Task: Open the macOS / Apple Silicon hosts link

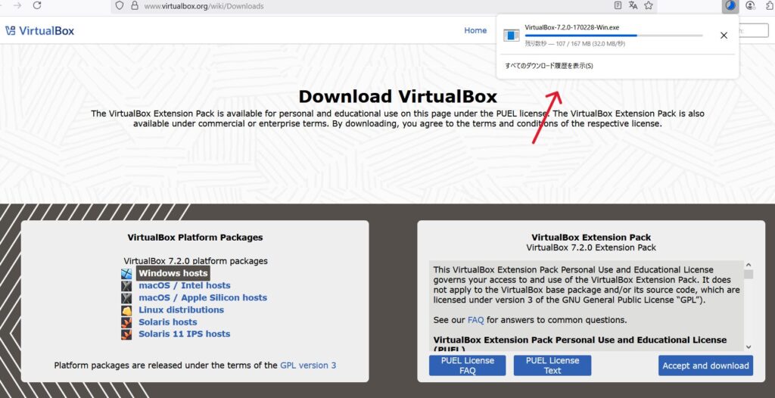Action: [202, 297]
